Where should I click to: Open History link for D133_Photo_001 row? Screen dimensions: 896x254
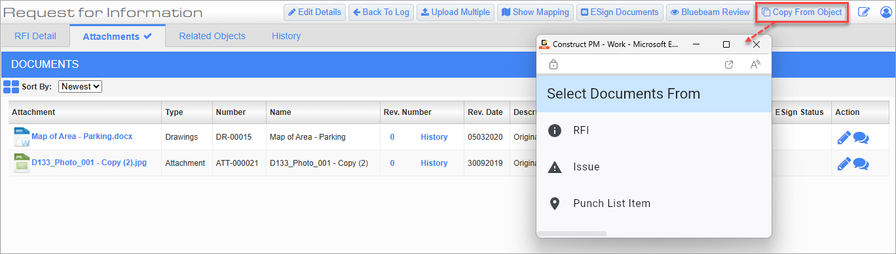434,163
